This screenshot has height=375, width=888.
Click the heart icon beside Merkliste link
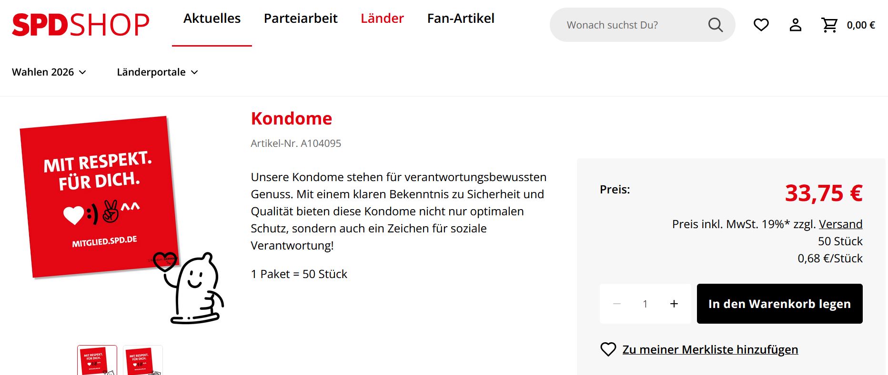pos(608,349)
